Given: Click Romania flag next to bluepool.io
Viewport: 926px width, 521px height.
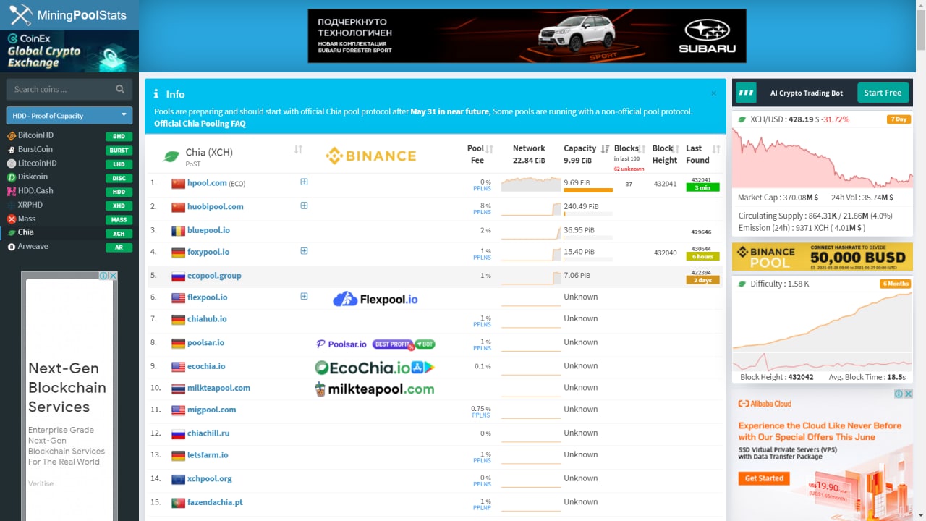Looking at the screenshot, I should point(178,231).
